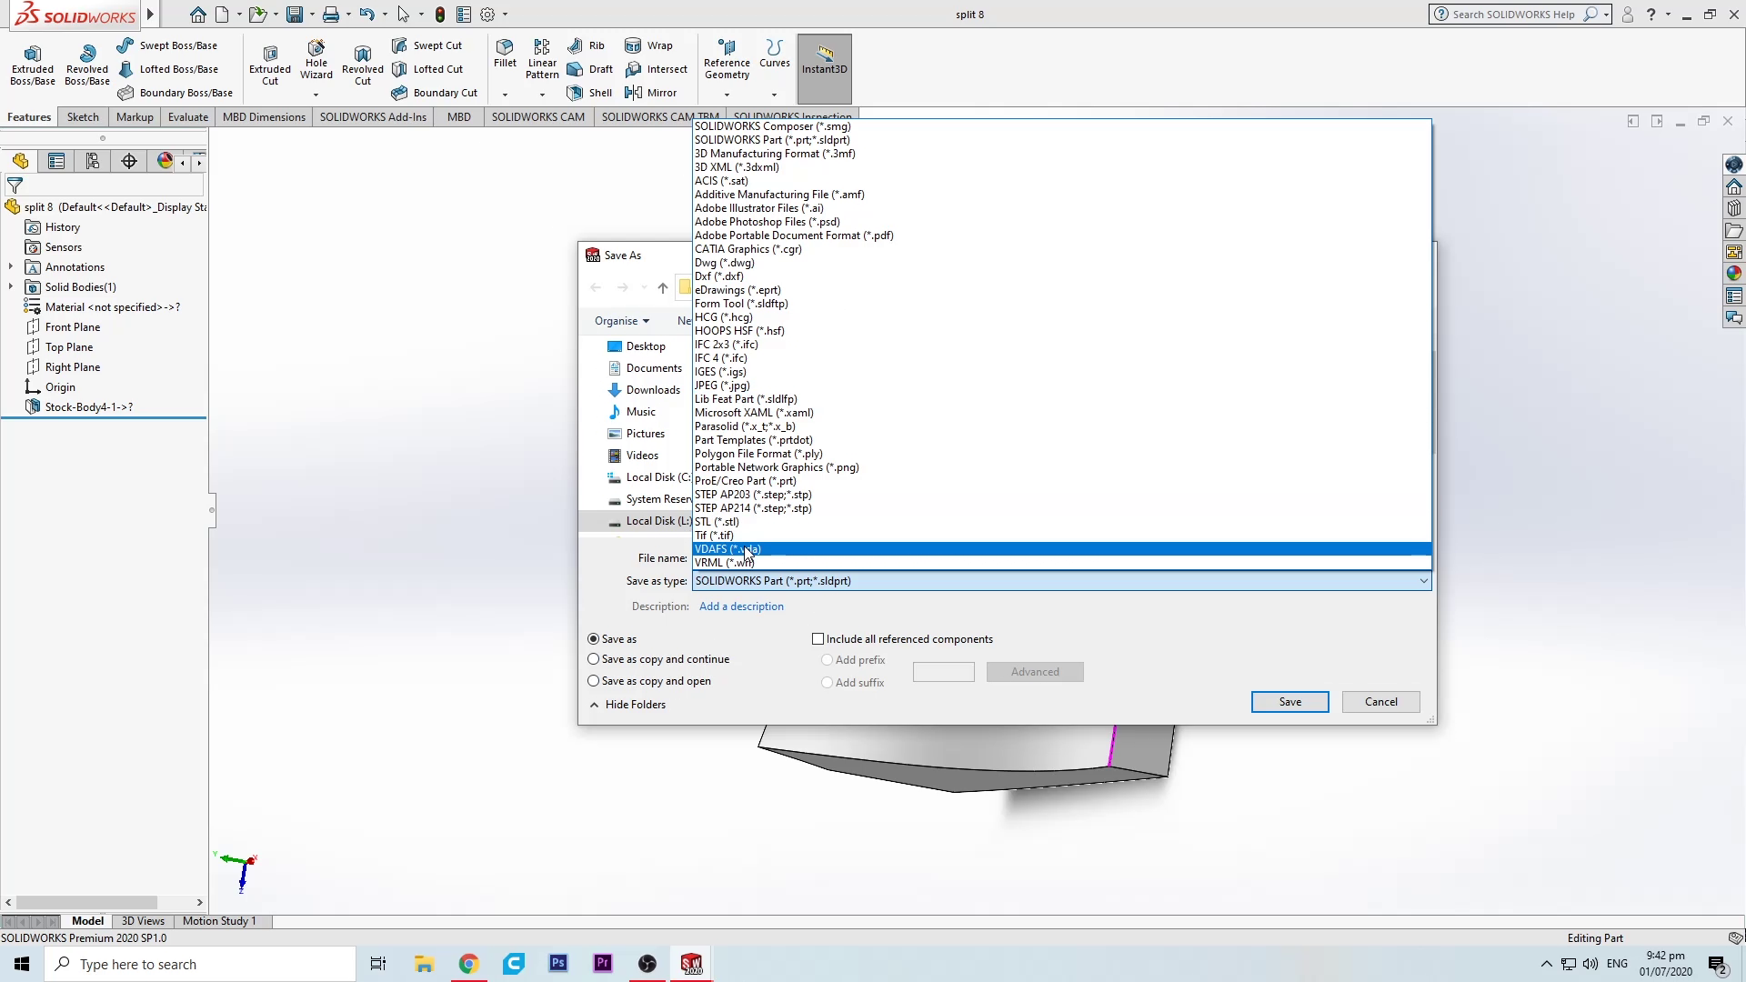Select the Linear Pattern tool
The height and width of the screenshot is (982, 1746).
click(542, 60)
